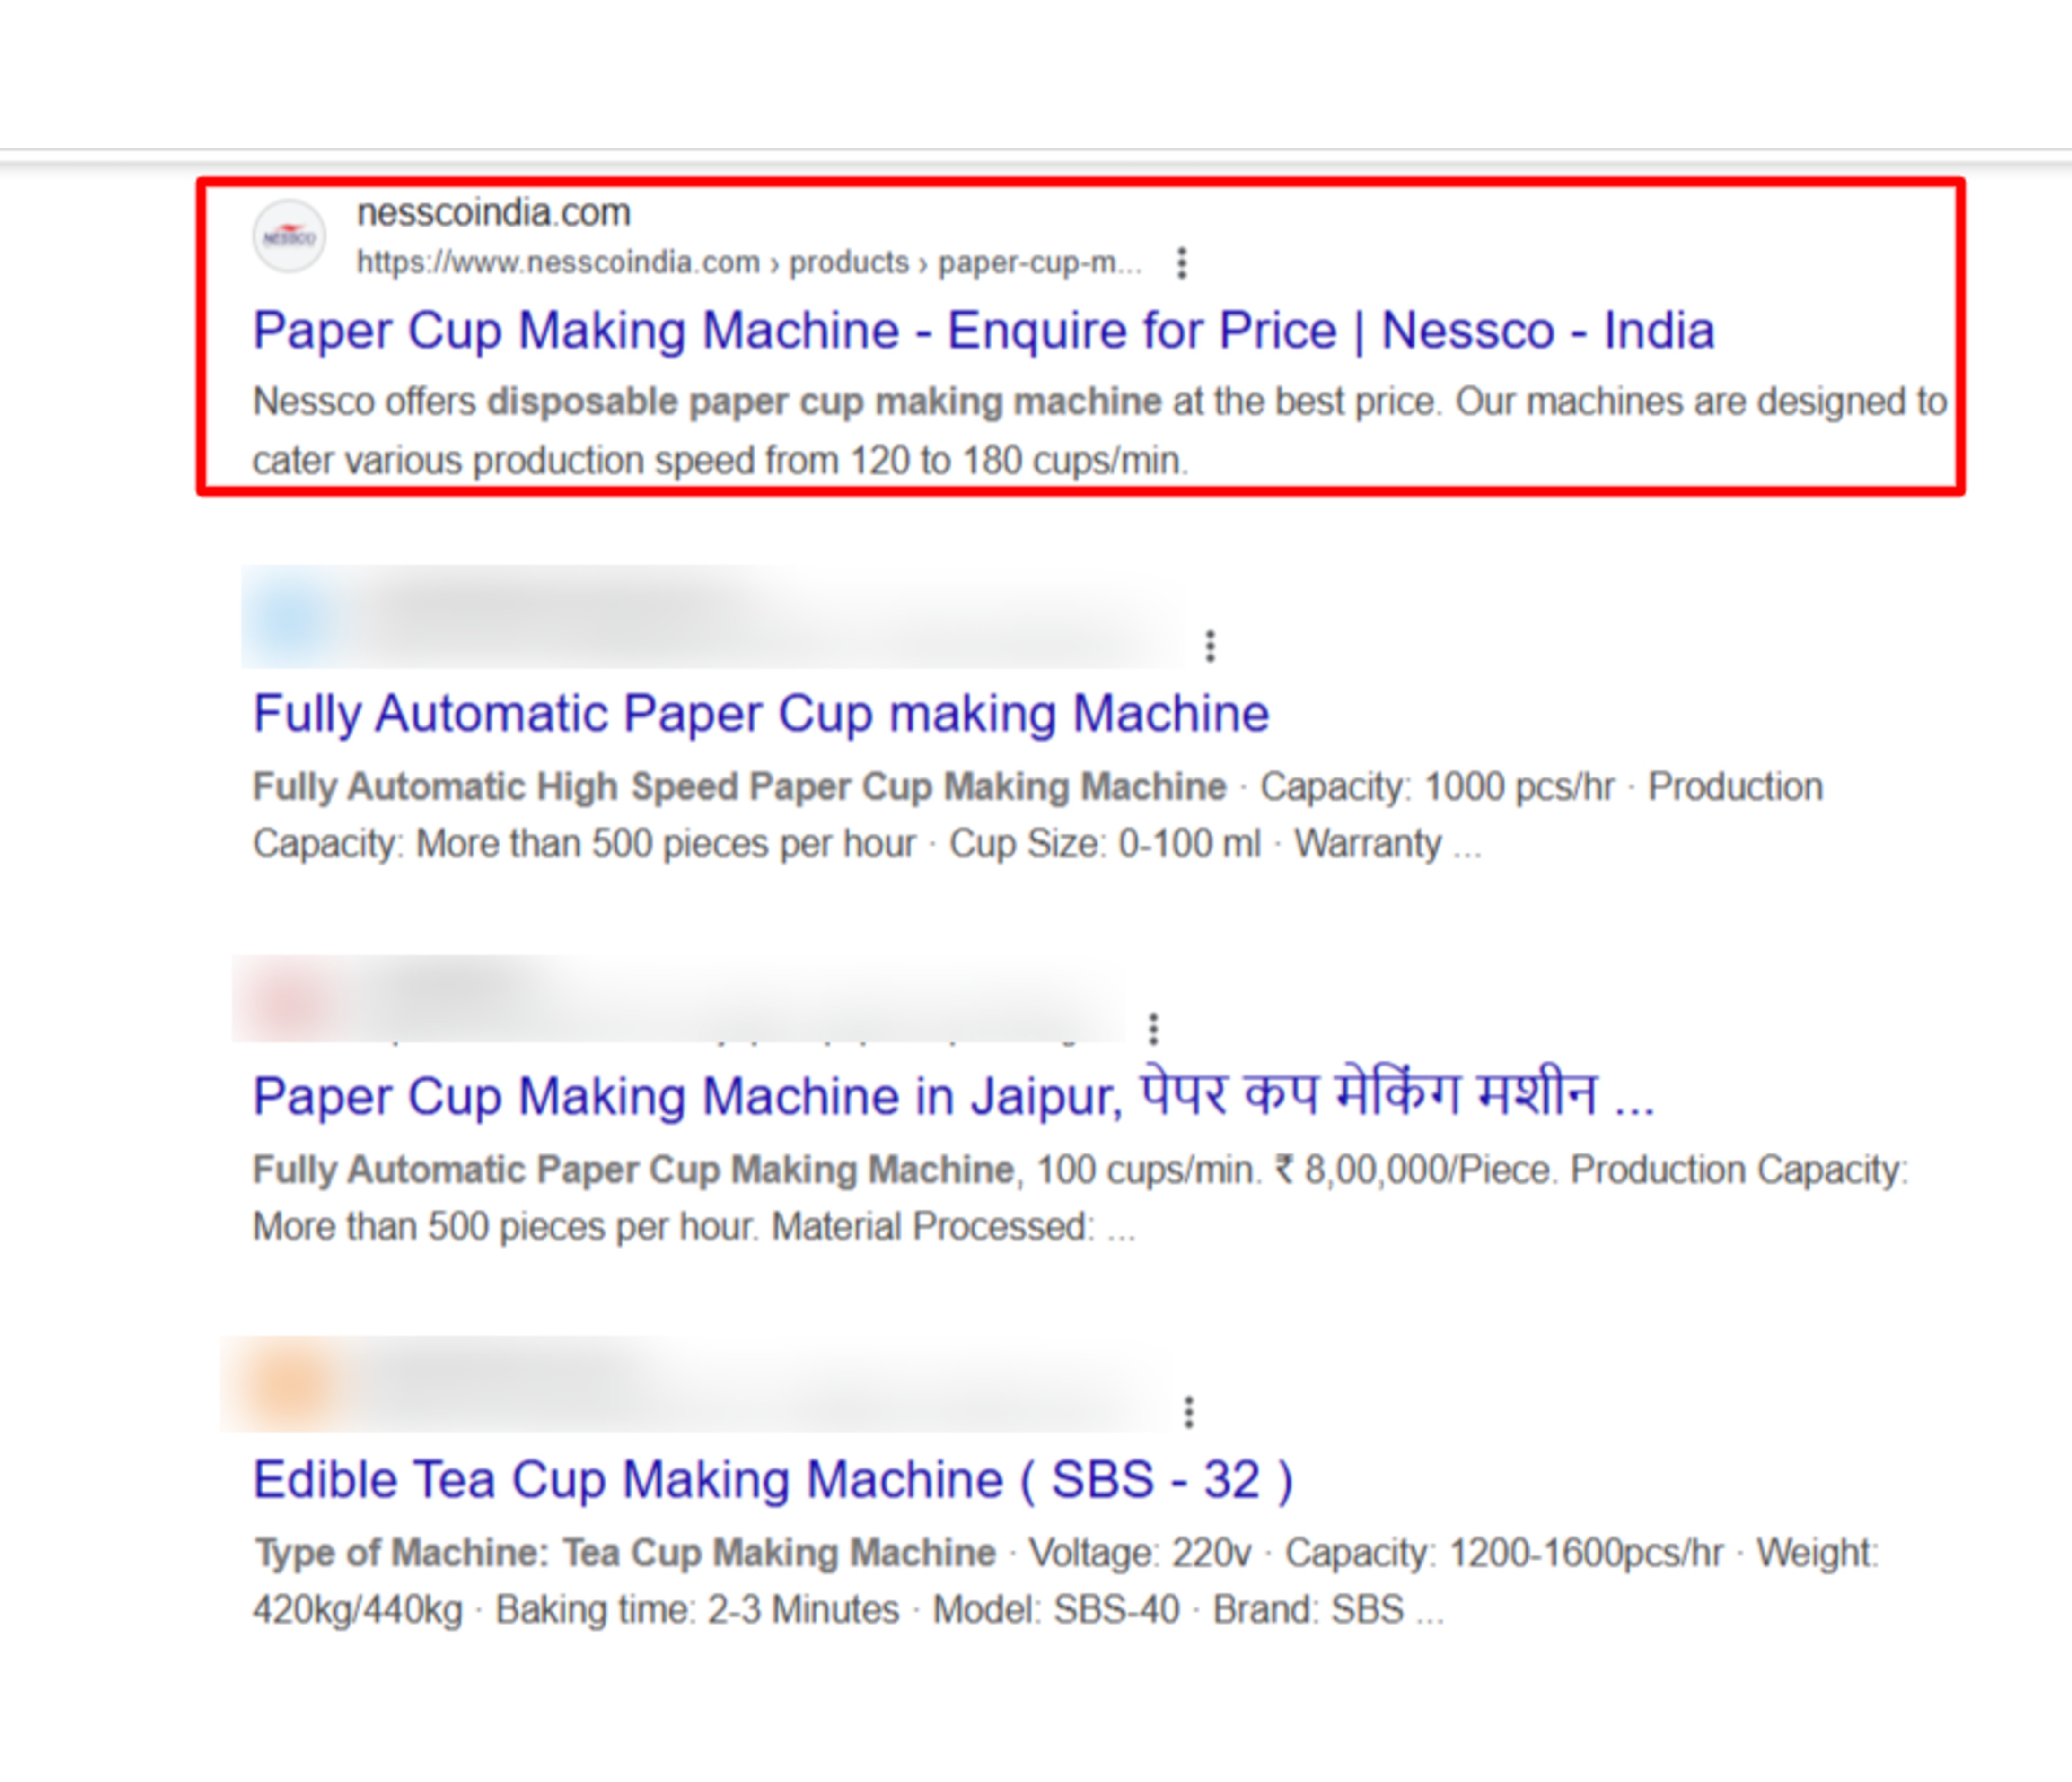Click snippet text 'Nessco offers disposable paper cup making machine'

coord(707,402)
